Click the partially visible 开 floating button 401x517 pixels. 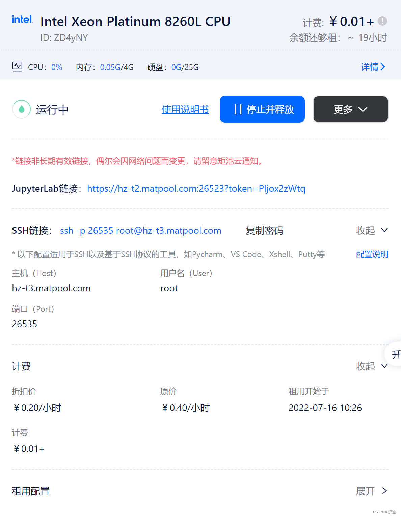(x=393, y=354)
